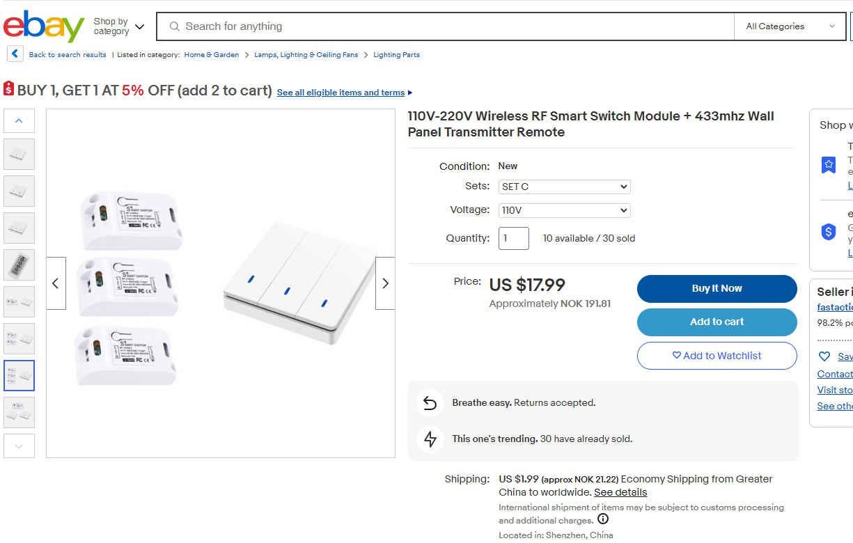Click the Buy It Now button
Screen dimensions: 853x543
point(717,288)
